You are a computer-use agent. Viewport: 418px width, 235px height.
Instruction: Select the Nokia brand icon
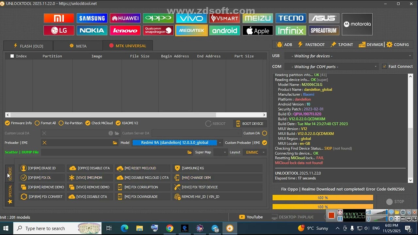tap(92, 30)
